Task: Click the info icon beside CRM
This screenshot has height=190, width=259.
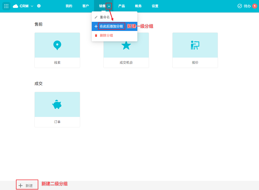Action: [39, 6]
